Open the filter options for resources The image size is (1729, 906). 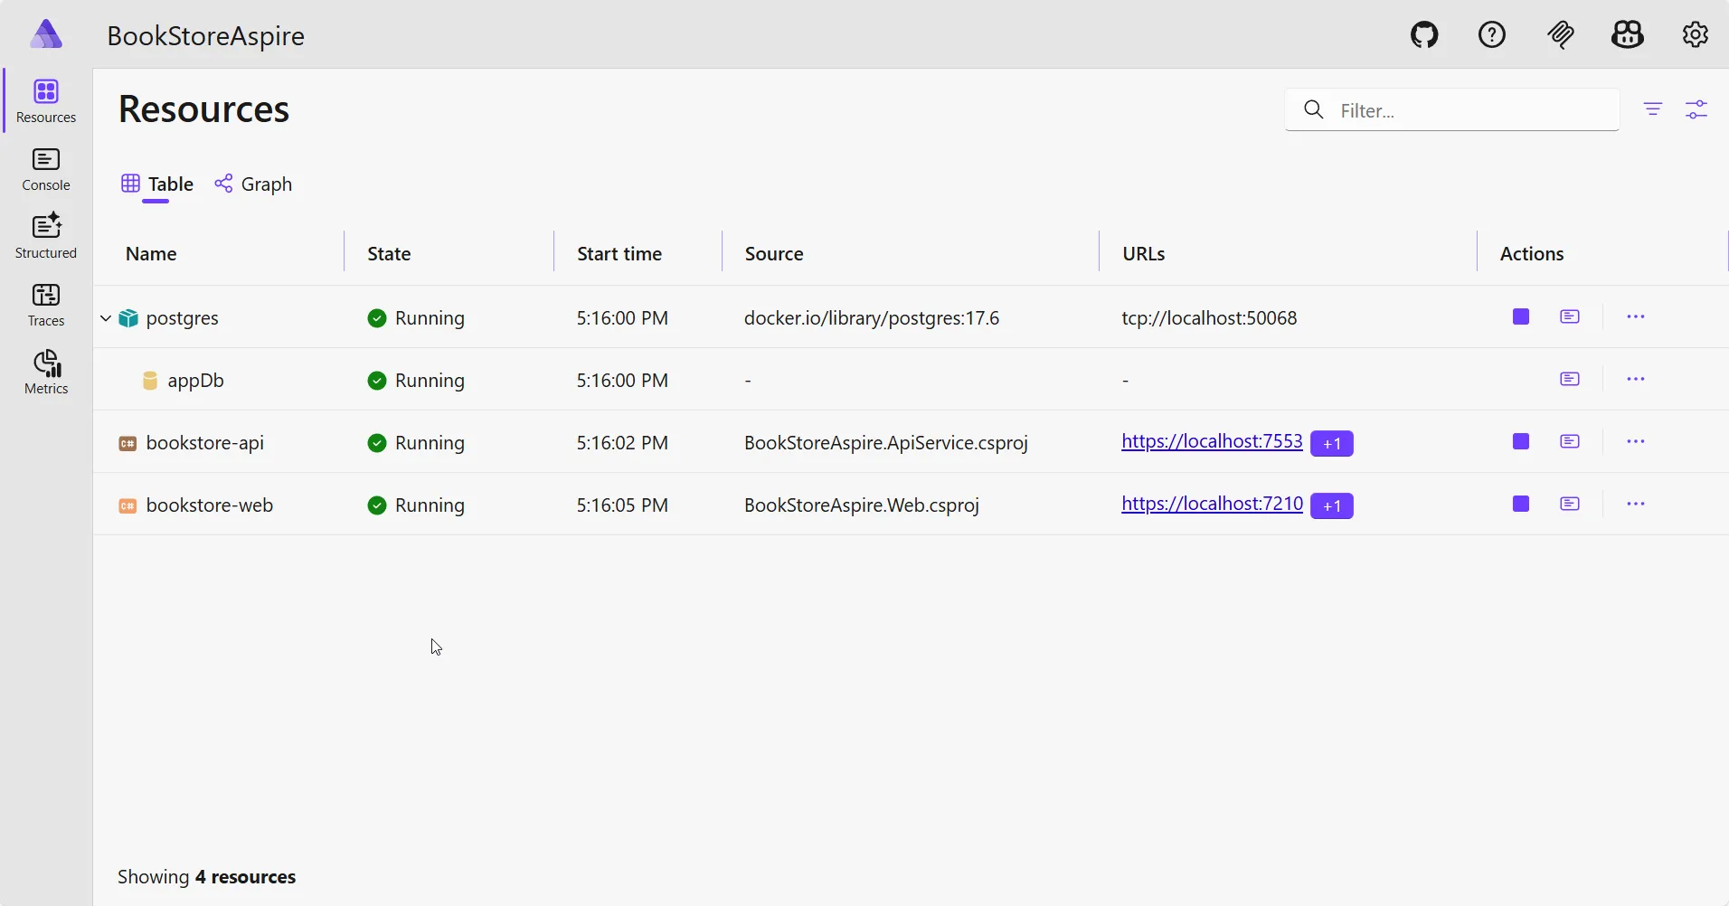tap(1654, 109)
